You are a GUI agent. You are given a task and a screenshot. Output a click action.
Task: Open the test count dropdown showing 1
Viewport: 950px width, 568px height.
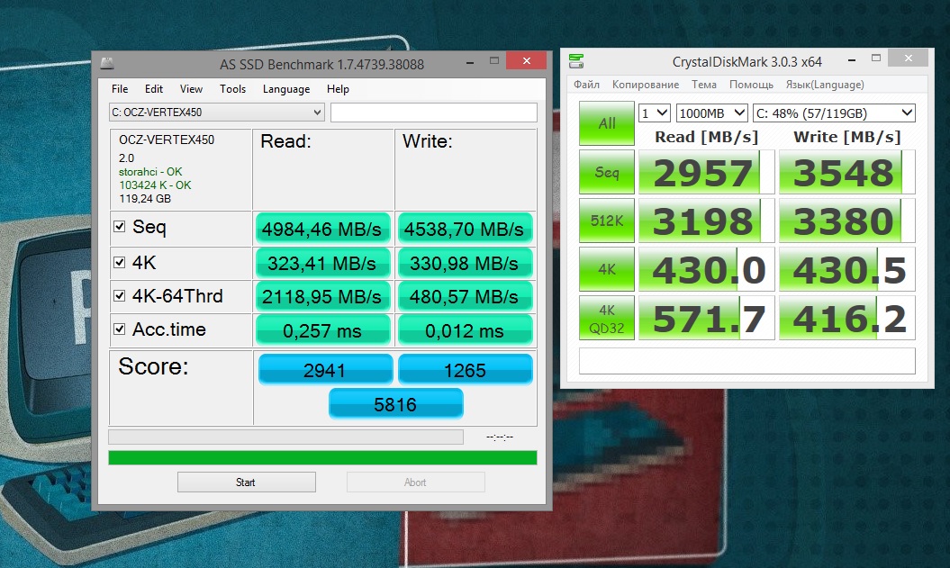pyautogui.click(x=655, y=113)
